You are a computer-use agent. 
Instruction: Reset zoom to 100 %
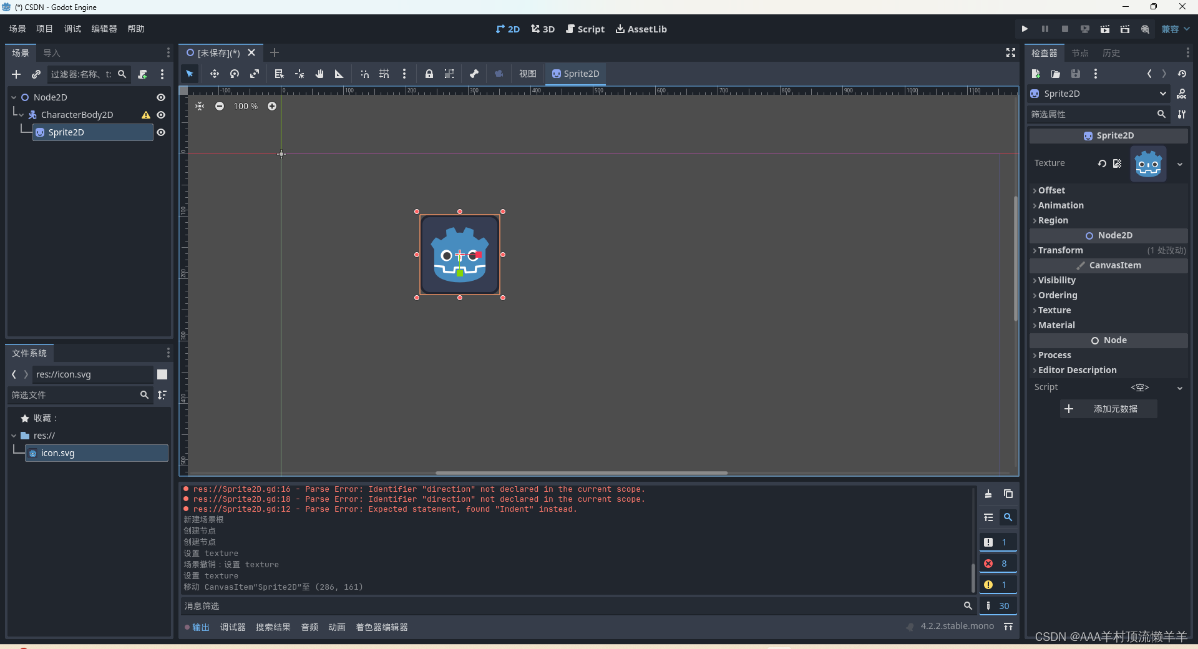(246, 106)
